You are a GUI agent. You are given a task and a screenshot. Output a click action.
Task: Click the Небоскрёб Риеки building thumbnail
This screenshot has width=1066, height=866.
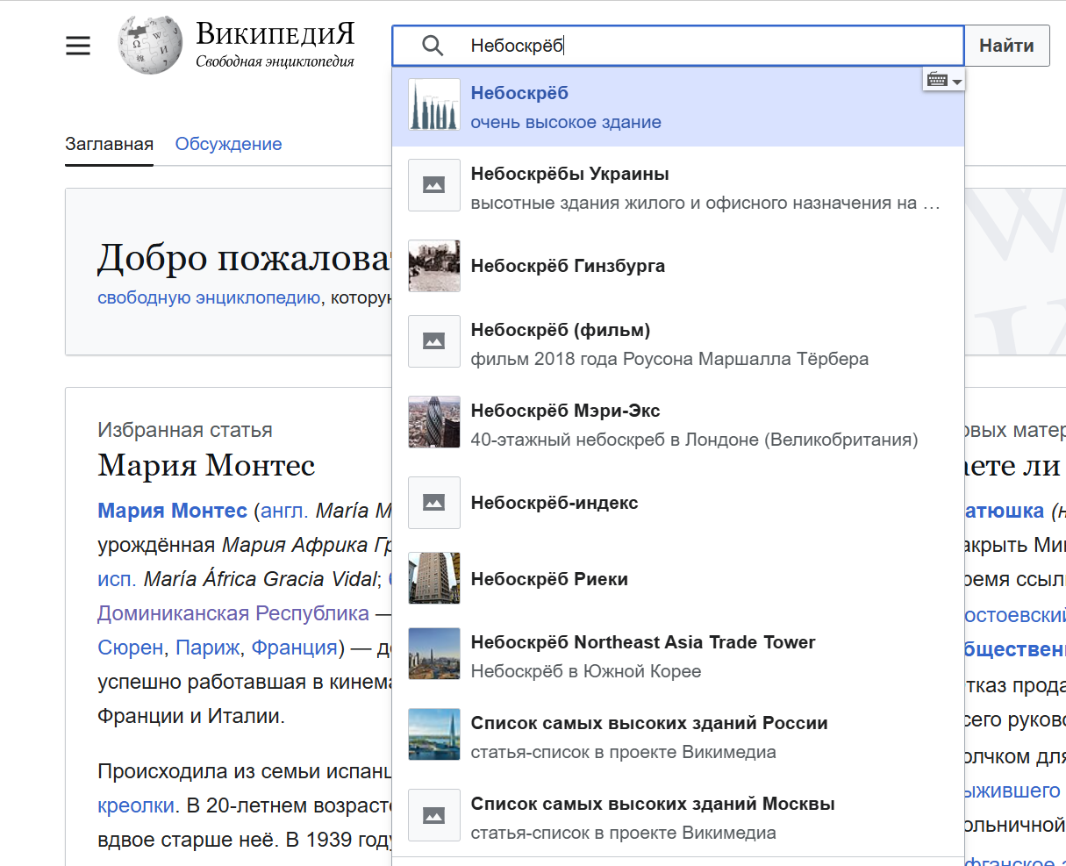434,578
